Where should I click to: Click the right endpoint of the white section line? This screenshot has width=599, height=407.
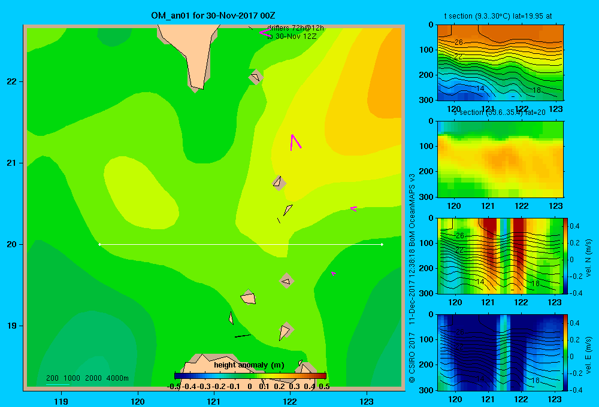tap(382, 244)
